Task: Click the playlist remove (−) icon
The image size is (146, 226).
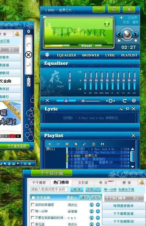Action: pyautogui.click(x=58, y=144)
